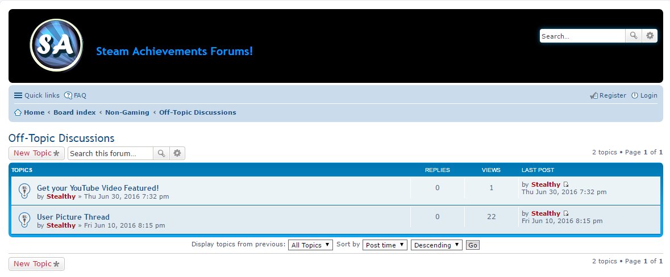Open Stealthy in last post Jun 30

546,184
